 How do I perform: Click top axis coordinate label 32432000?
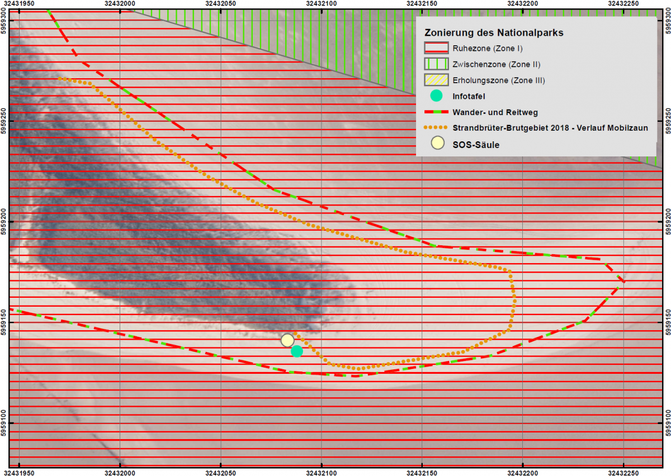point(120,3)
